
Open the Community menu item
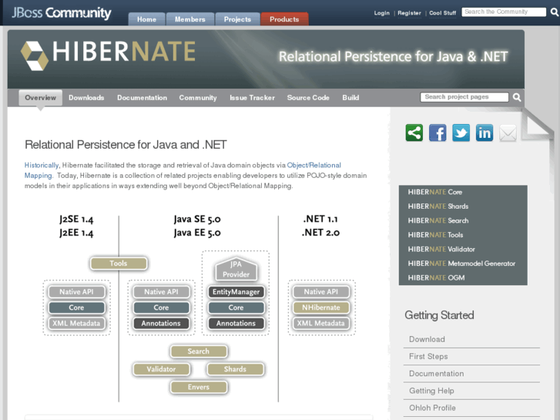(x=198, y=98)
